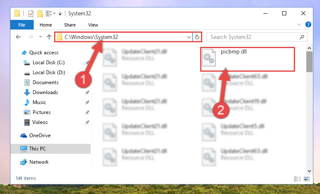
Task: Unpin Downloads from Quick access
Action: coord(87,92)
